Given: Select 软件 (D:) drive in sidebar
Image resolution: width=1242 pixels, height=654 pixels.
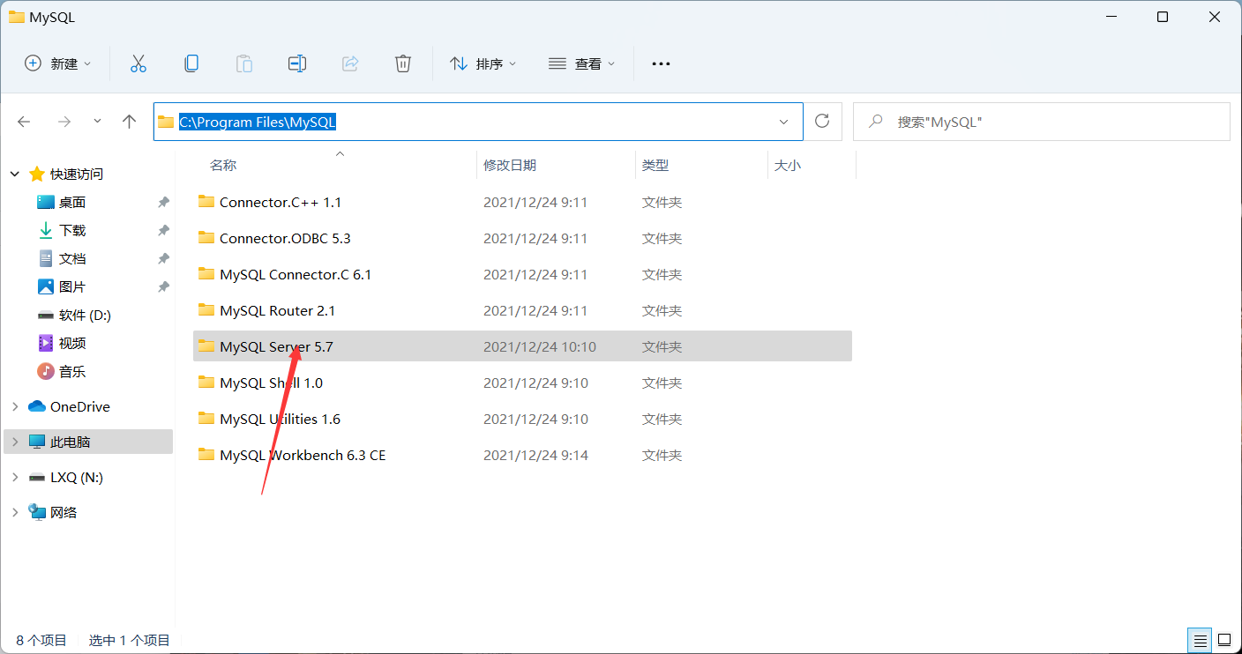Looking at the screenshot, I should click(85, 316).
